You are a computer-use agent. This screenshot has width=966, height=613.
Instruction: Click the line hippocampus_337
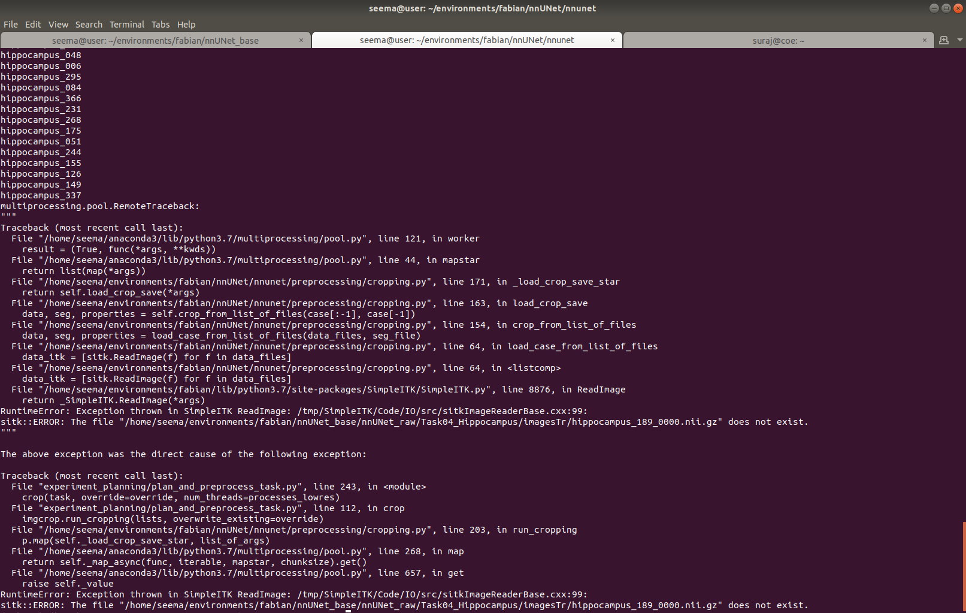41,195
